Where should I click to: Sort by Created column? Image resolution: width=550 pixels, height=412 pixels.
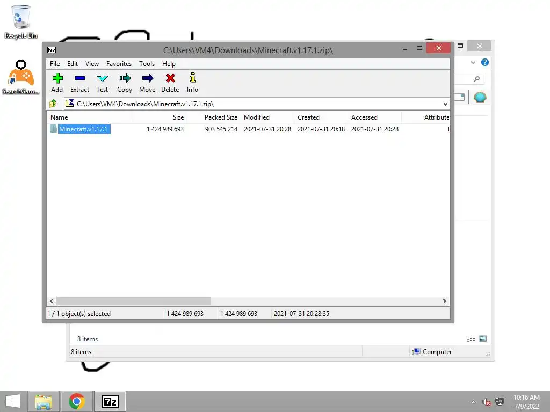pos(321,117)
